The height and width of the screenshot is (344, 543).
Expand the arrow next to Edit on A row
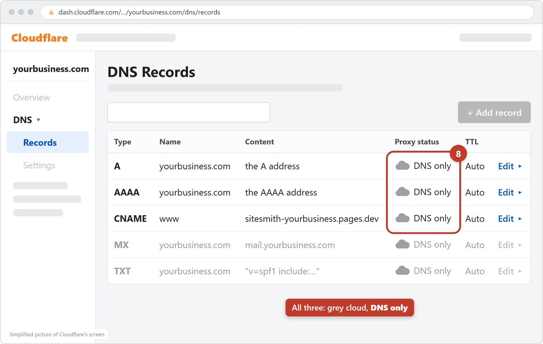(x=520, y=166)
